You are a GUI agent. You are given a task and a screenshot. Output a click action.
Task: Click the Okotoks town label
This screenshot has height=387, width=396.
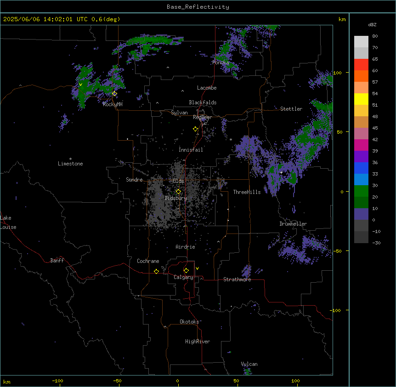tap(189, 322)
